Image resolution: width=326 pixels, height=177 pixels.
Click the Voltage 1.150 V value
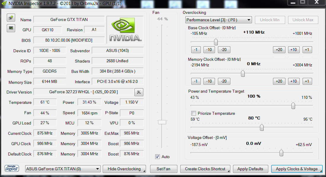point(131,102)
